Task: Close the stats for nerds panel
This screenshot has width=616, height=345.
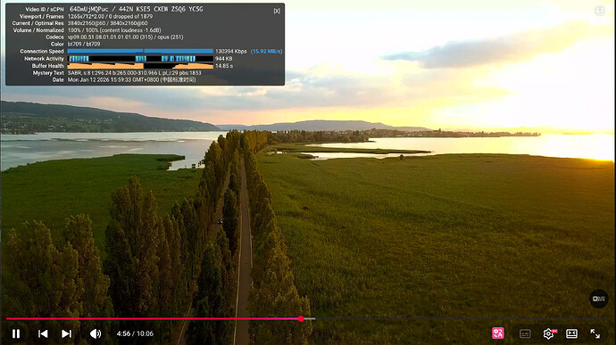Action: pyautogui.click(x=277, y=11)
